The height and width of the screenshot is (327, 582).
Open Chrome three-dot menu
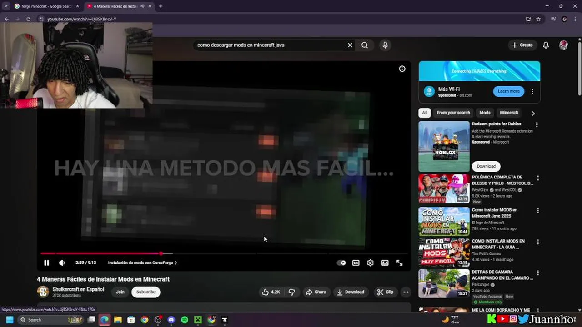(576, 19)
